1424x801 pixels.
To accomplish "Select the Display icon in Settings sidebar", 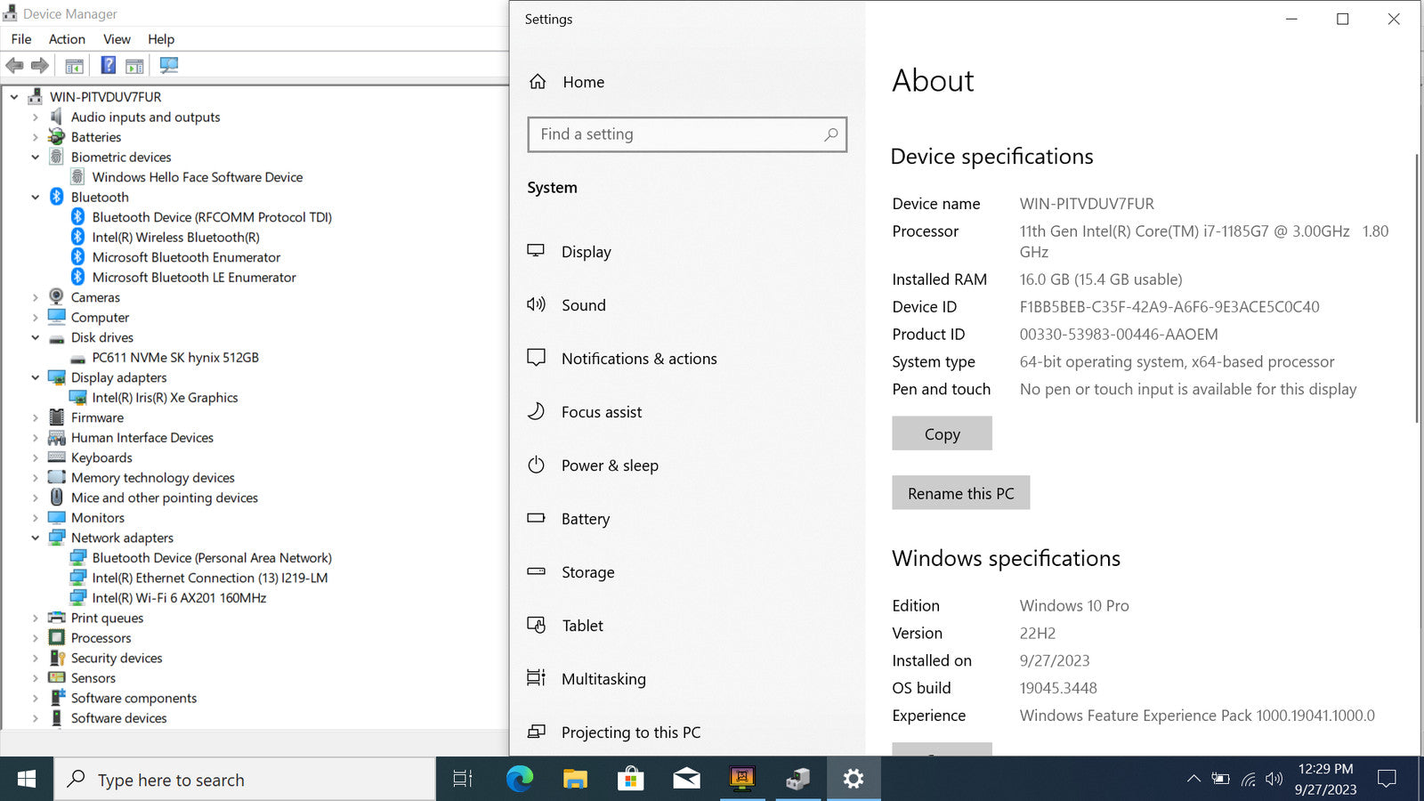I will coord(536,251).
